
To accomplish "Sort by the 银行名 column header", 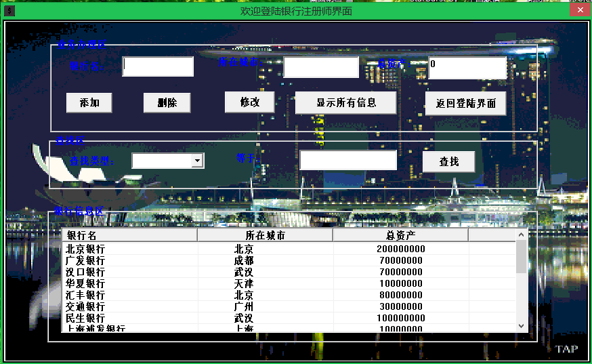I will click(129, 235).
